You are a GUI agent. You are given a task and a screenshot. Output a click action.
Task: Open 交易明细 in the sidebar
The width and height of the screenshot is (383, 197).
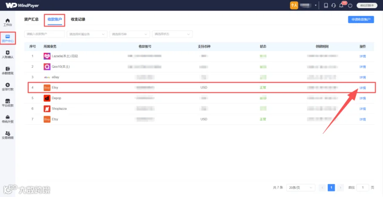[x=8, y=135]
